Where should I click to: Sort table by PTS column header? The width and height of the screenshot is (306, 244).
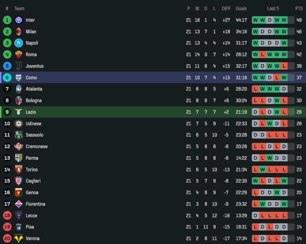[x=299, y=8]
